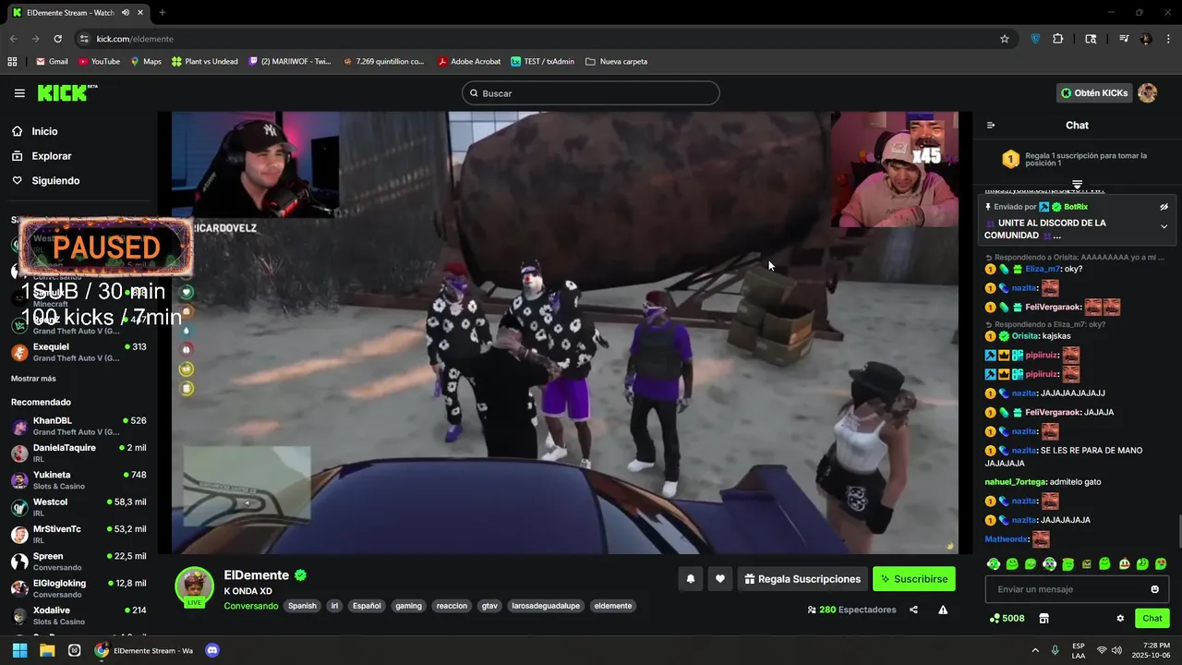Image resolution: width=1182 pixels, height=665 pixels.
Task: Open Windows Start button on taskbar
Action: tap(19, 650)
